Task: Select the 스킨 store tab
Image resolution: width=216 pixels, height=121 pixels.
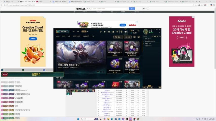Action: (x=69, y=36)
